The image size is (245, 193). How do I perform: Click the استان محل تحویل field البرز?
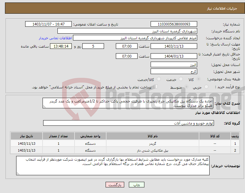coord(174,64)
